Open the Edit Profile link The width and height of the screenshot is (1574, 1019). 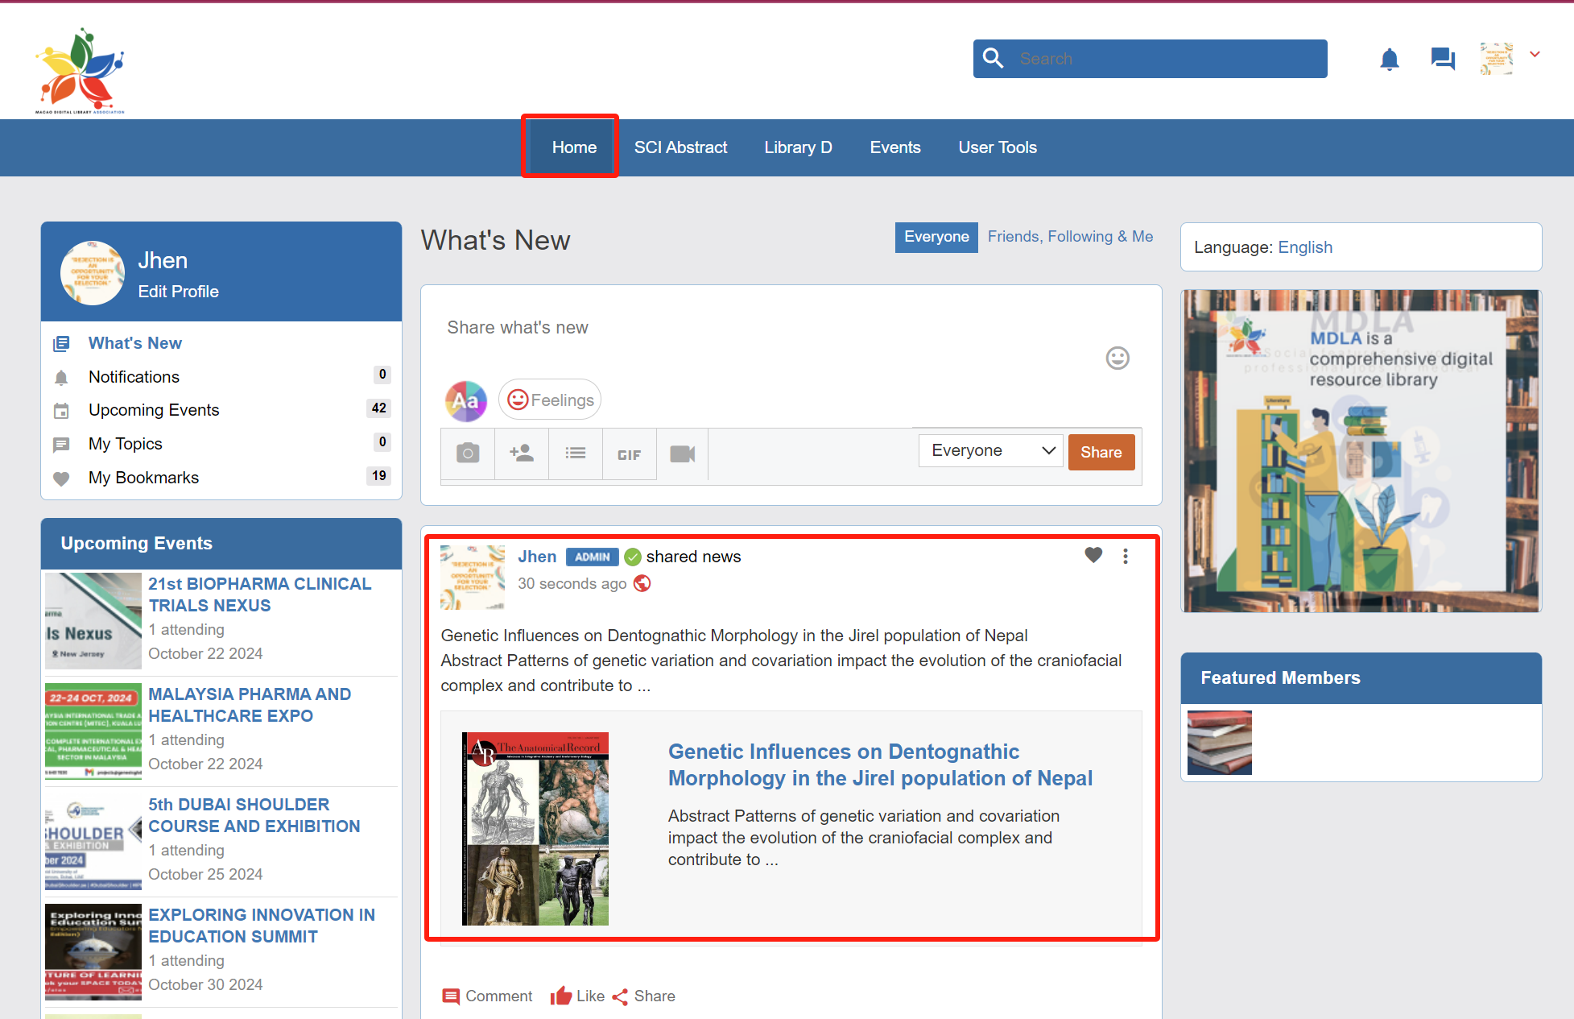tap(178, 292)
